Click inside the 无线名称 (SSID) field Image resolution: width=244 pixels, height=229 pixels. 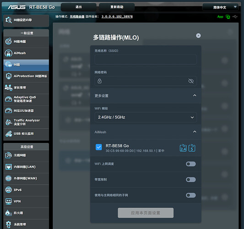pyautogui.click(x=146, y=60)
